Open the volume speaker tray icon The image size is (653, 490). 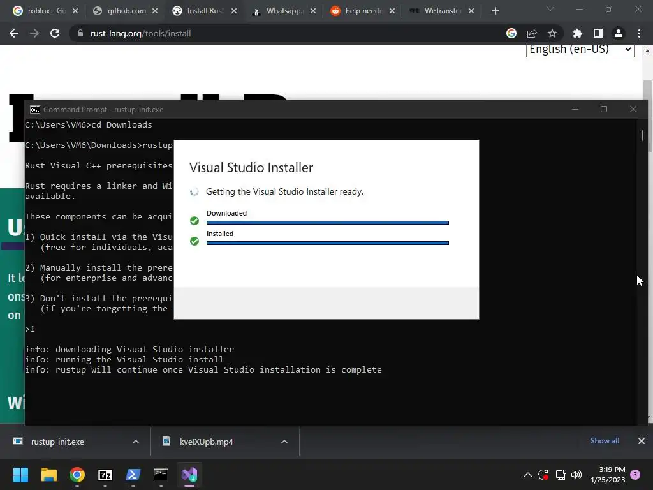coord(576,475)
